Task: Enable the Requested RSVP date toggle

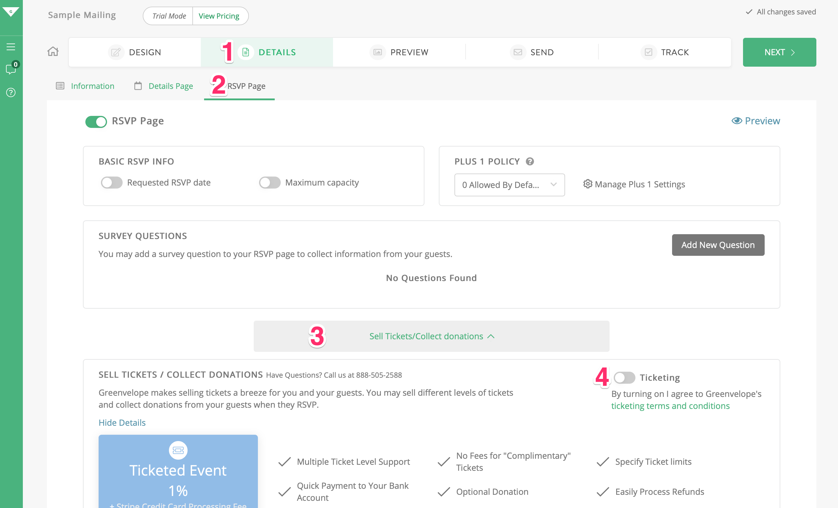Action: tap(112, 183)
